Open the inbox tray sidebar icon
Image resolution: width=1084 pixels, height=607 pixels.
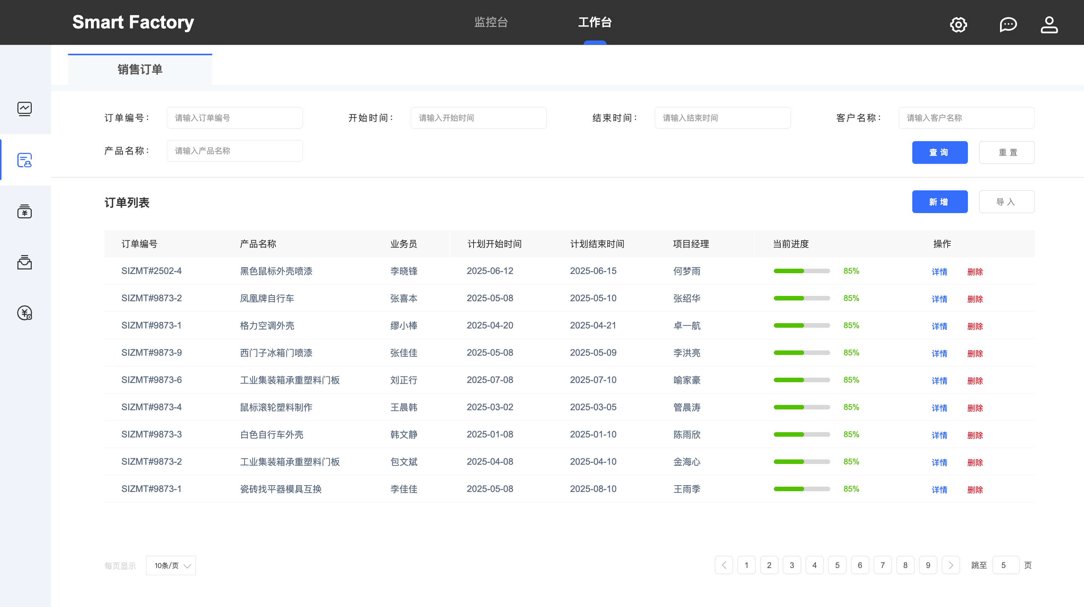tap(25, 262)
